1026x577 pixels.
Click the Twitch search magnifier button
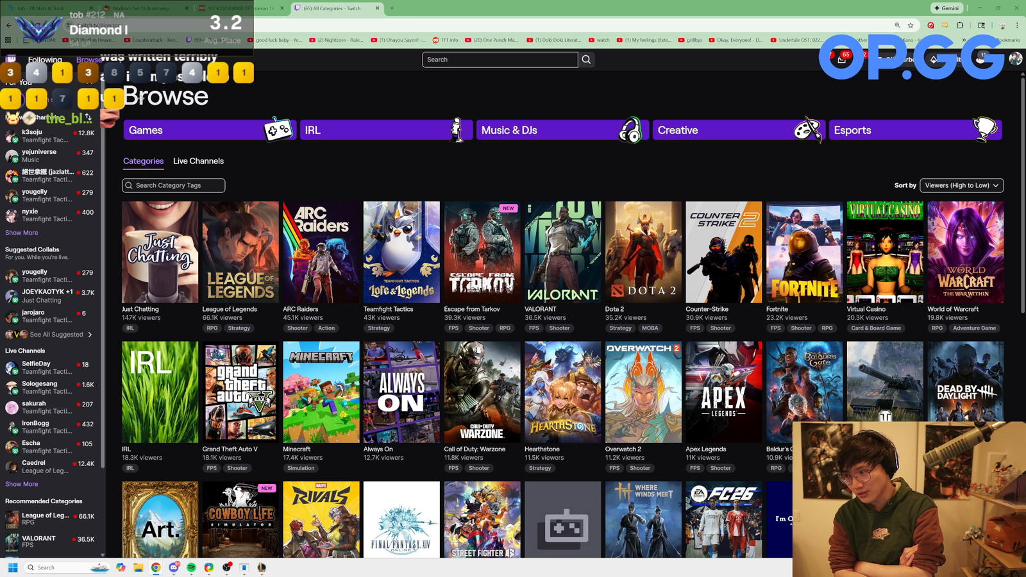click(x=586, y=60)
